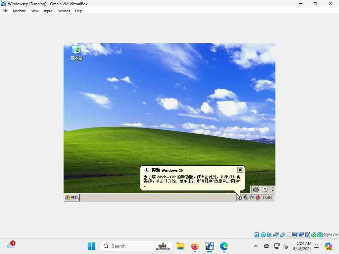This screenshot has height=254, width=339.
Task: Click the VirtualBox hard disk activity indicator
Action: tap(257, 235)
